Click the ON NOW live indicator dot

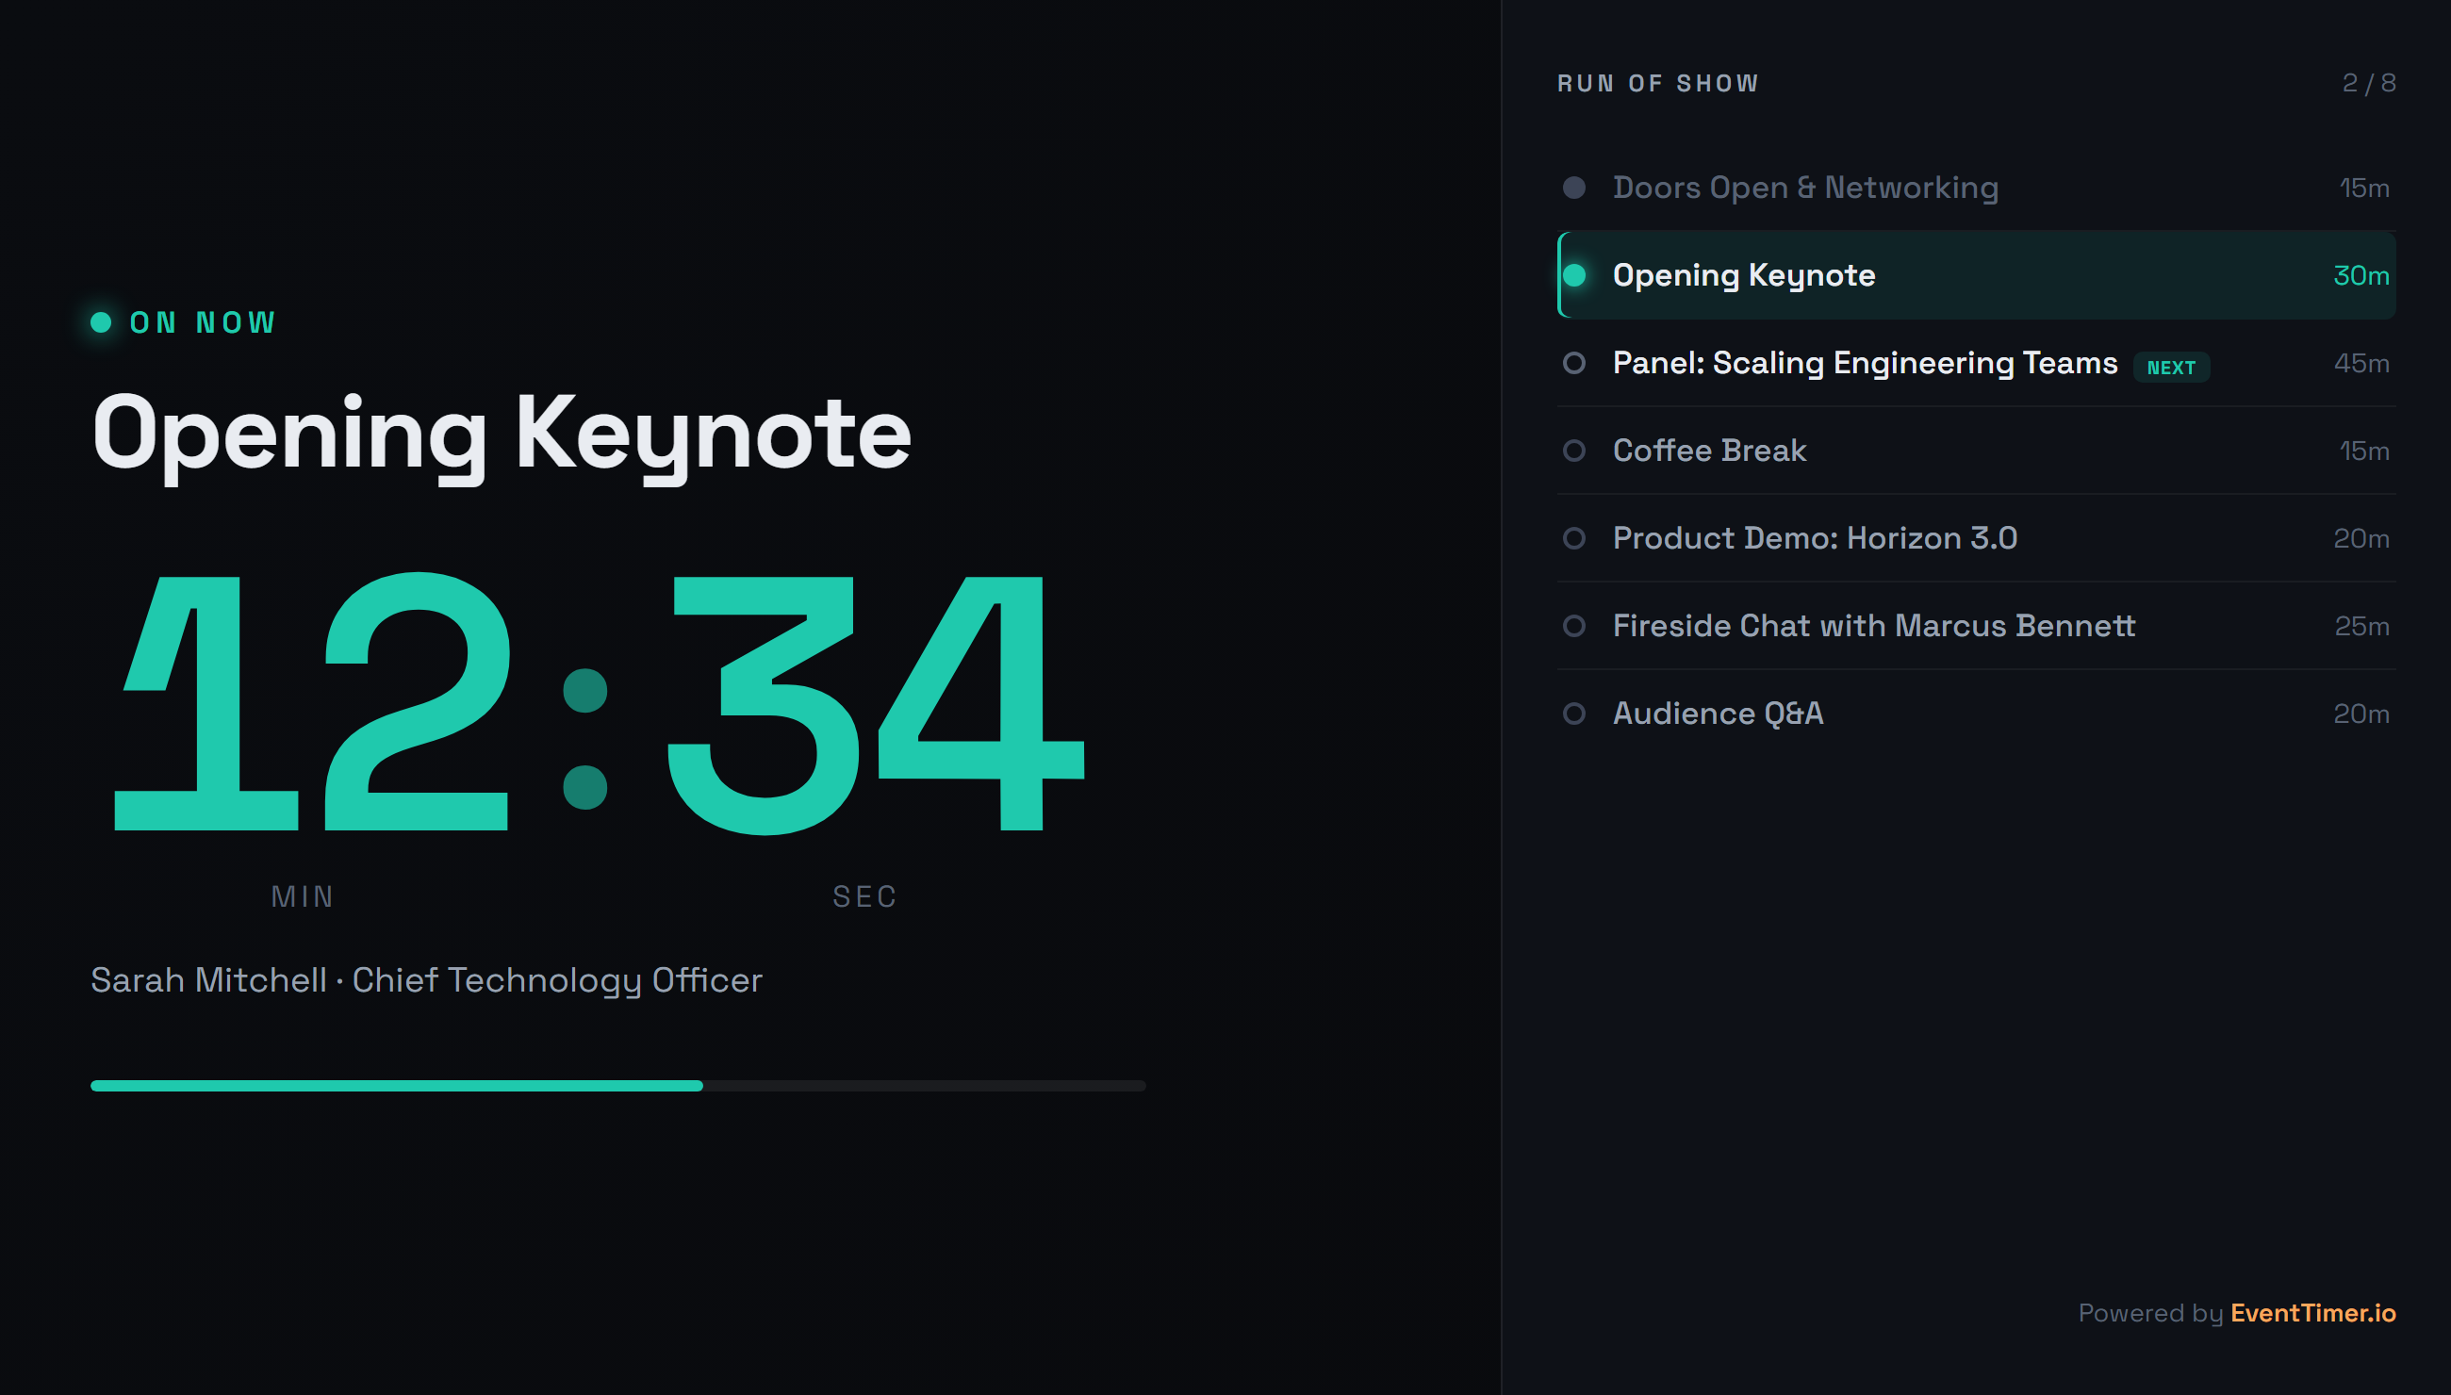[101, 323]
